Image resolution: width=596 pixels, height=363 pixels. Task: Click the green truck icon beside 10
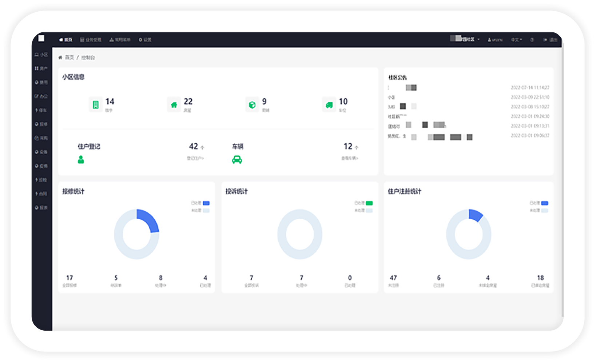(x=329, y=105)
